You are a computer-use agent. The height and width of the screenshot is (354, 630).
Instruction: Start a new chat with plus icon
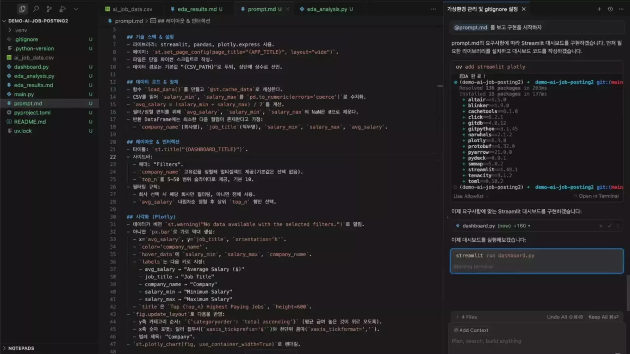click(599, 9)
